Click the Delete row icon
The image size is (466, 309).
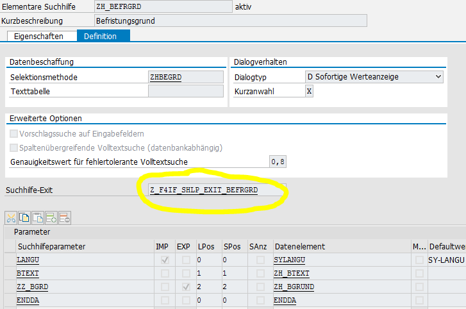[64, 217]
